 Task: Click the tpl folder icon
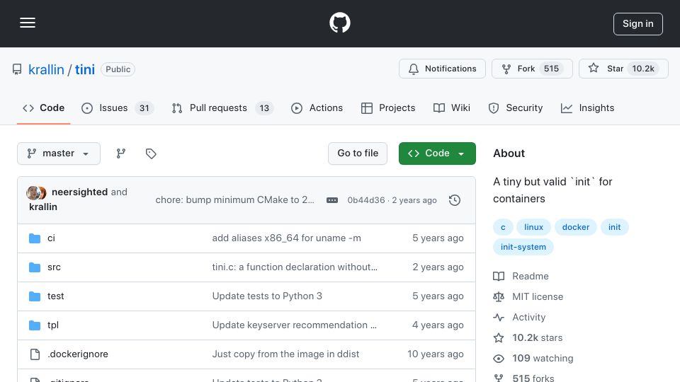pyautogui.click(x=35, y=325)
